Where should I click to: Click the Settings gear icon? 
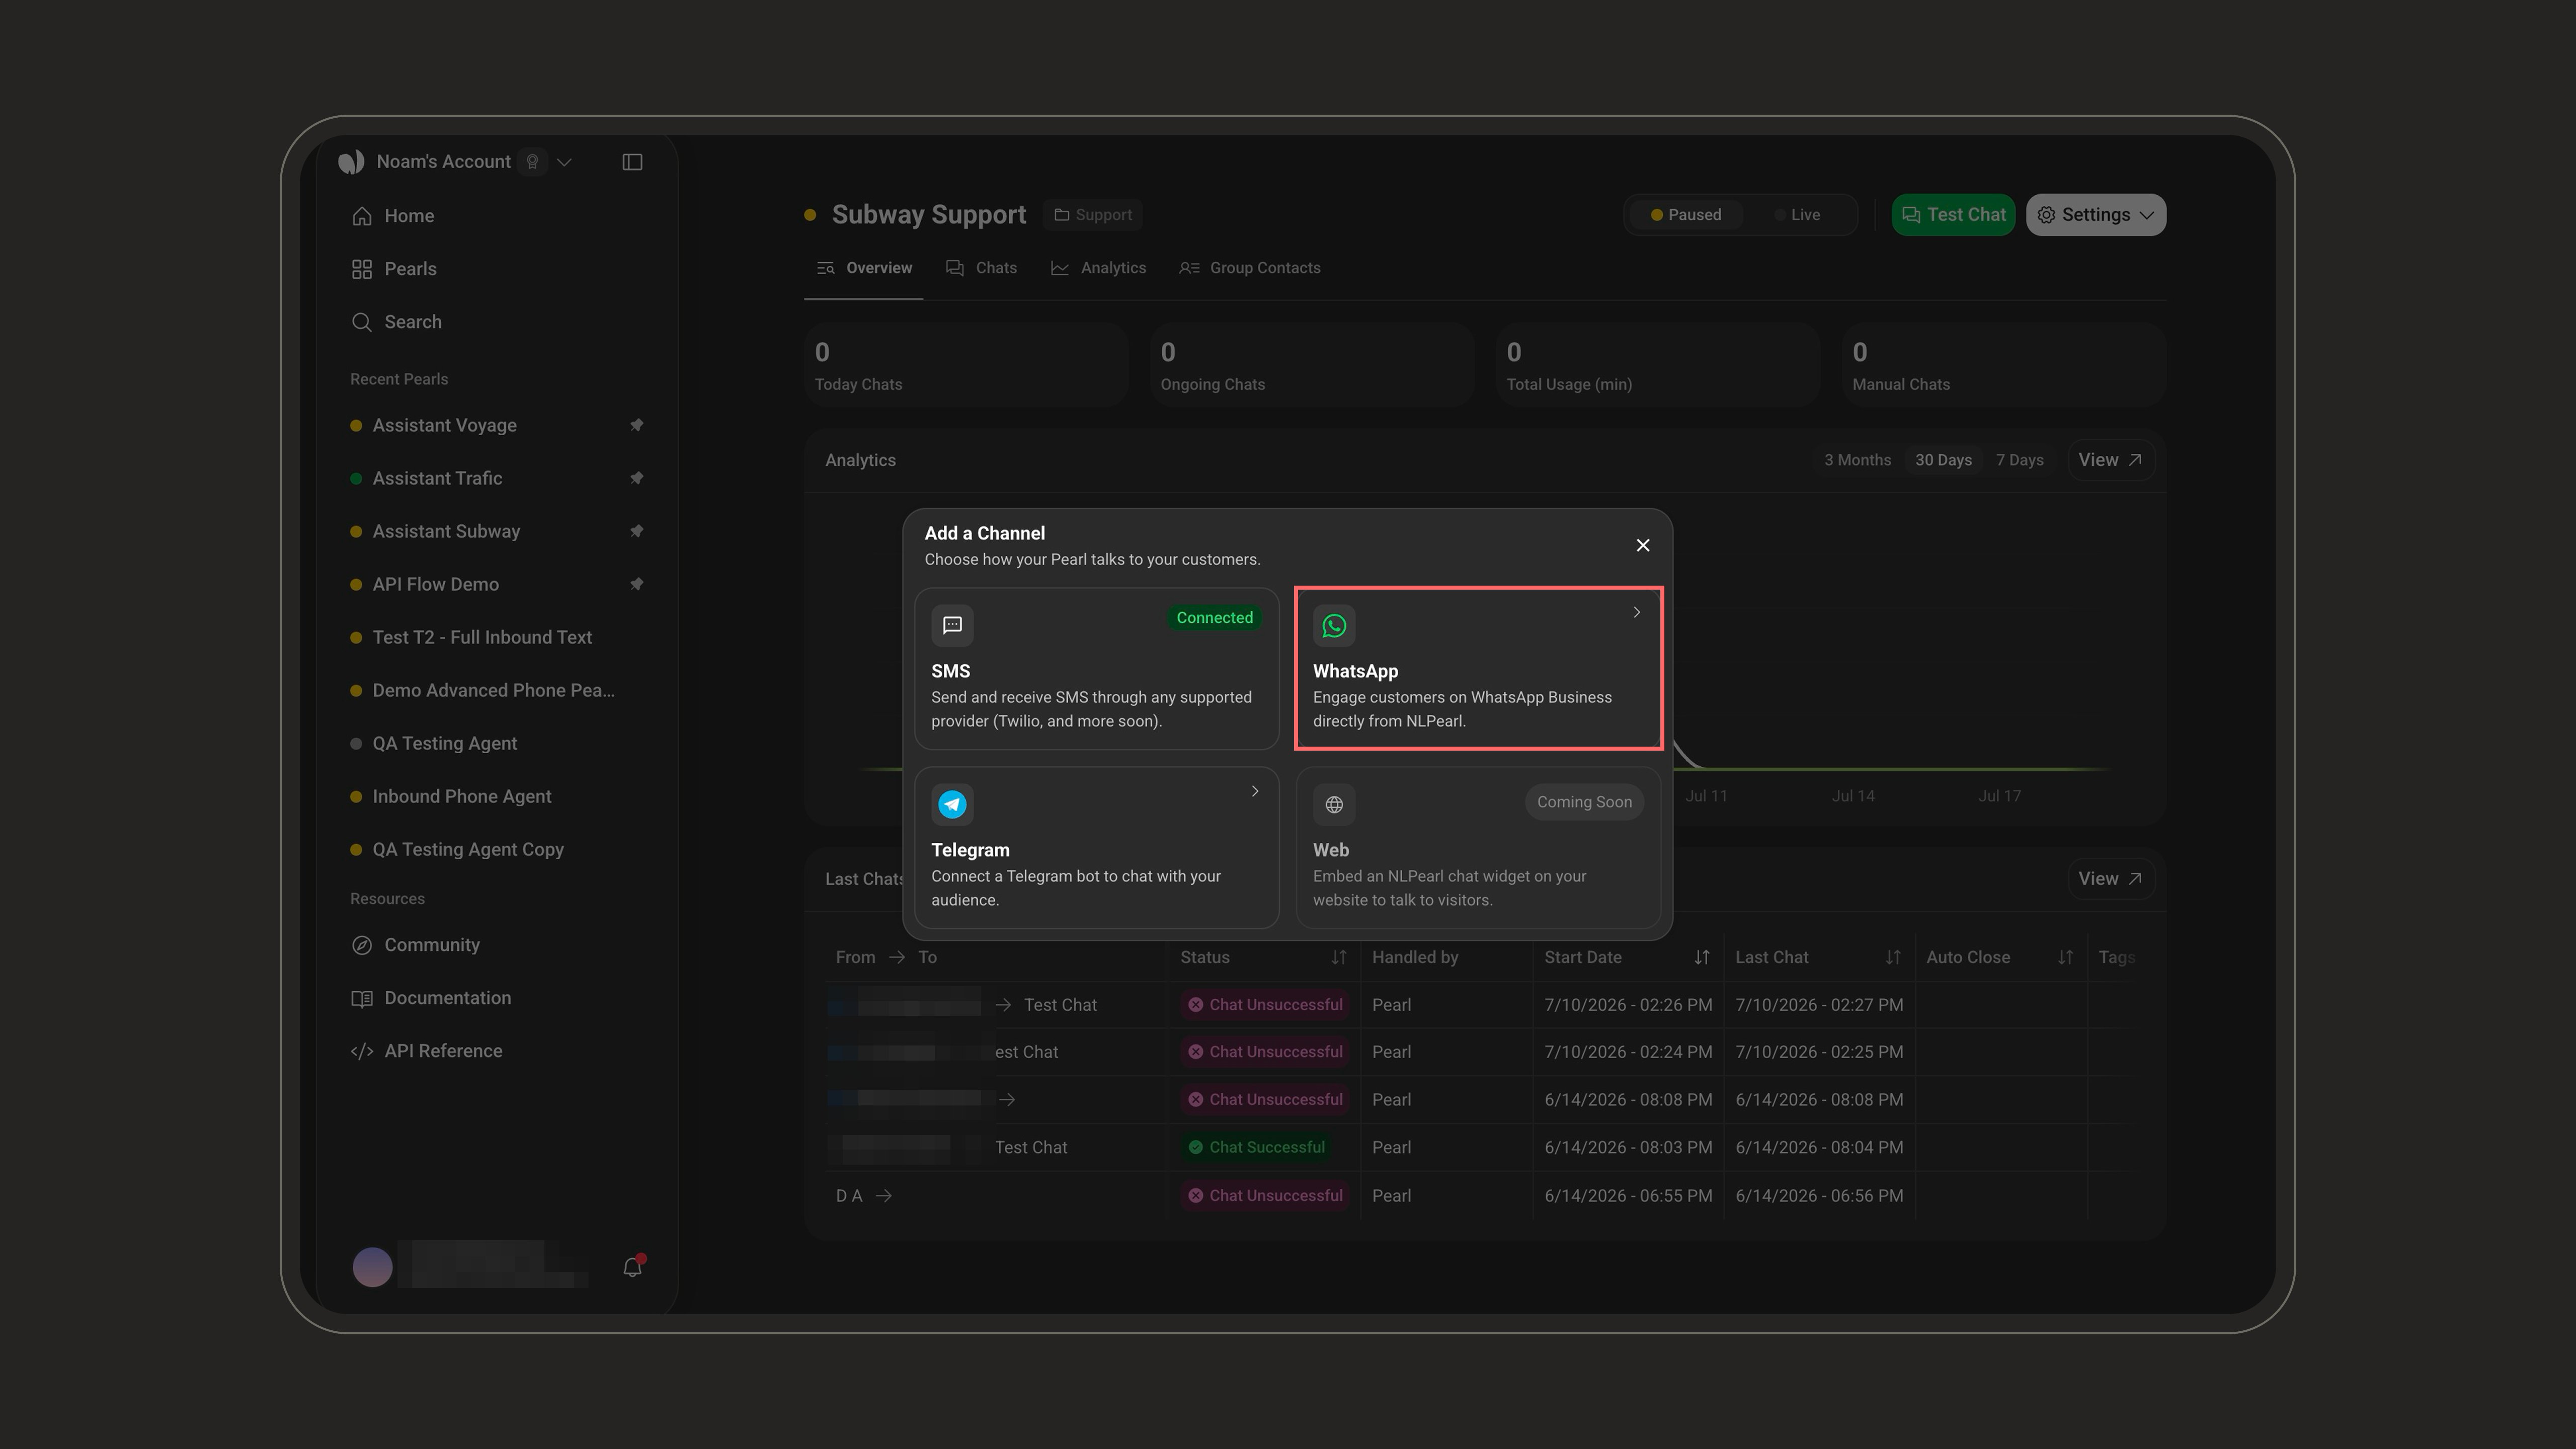pyautogui.click(x=2046, y=215)
